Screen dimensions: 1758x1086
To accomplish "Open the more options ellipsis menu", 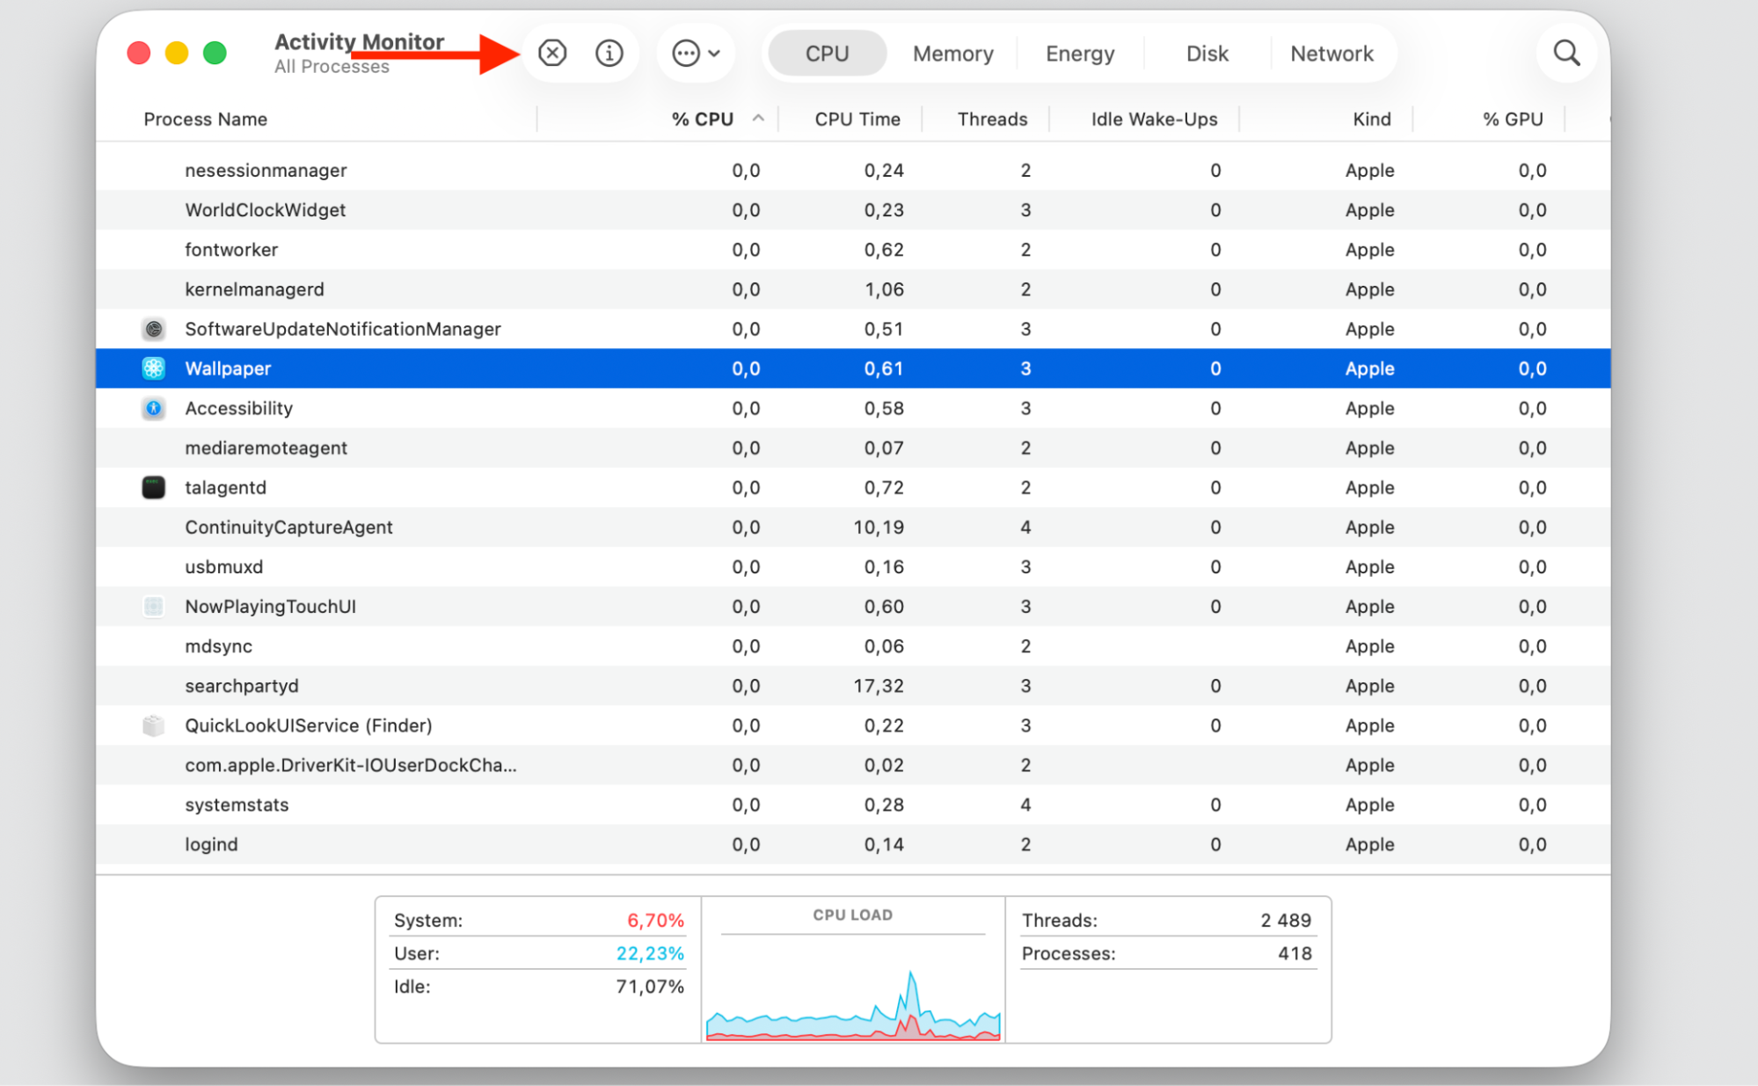I will [x=696, y=54].
